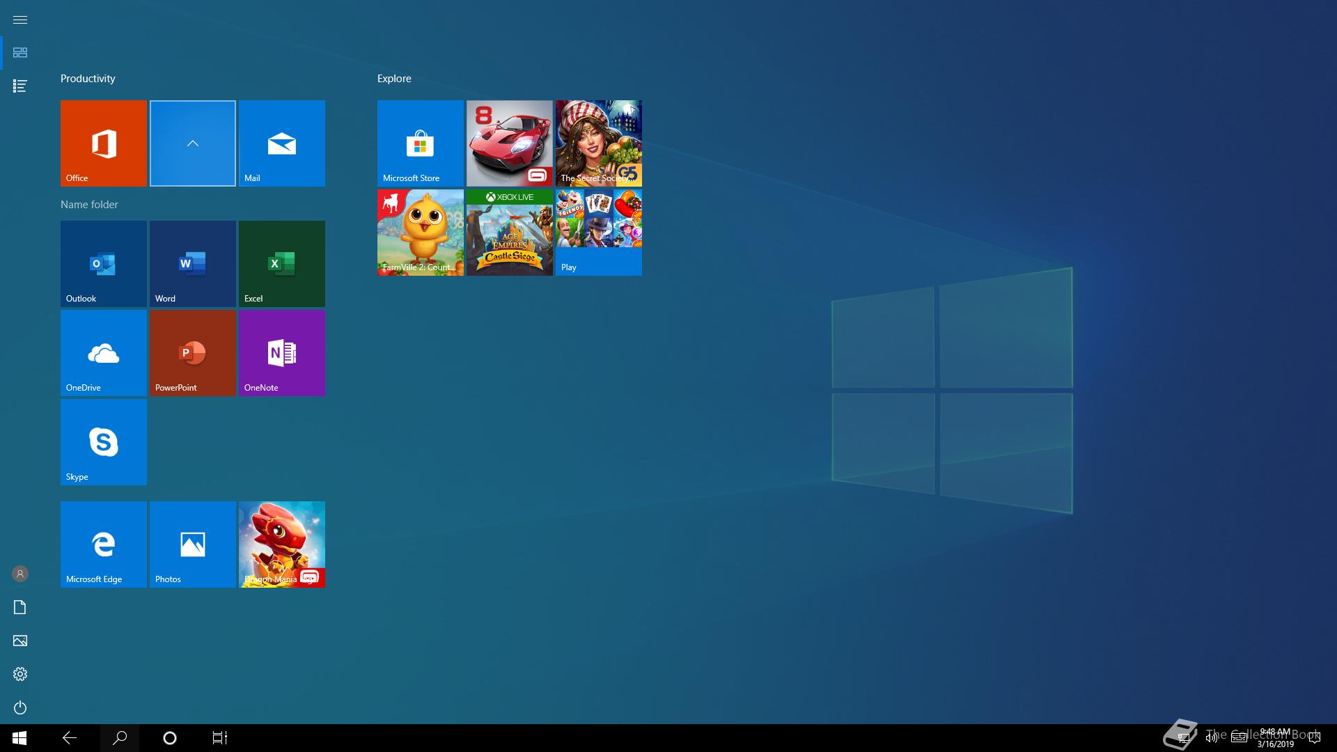This screenshot has width=1337, height=752.
Task: Launch PowerPoint from the folder
Action: click(x=193, y=353)
